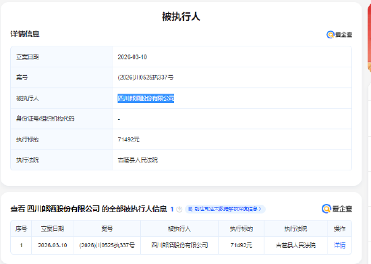
Task: Click the 执行标的 column header in list
Action: (241, 229)
